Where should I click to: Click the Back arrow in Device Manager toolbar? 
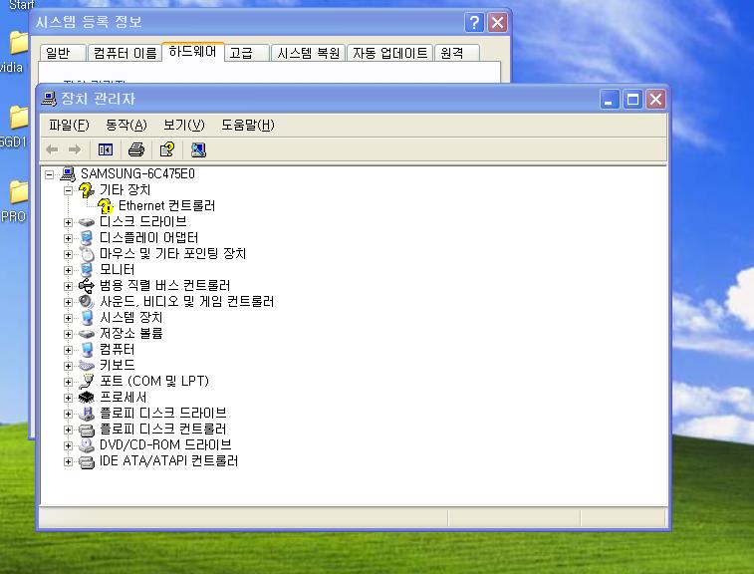click(x=52, y=149)
